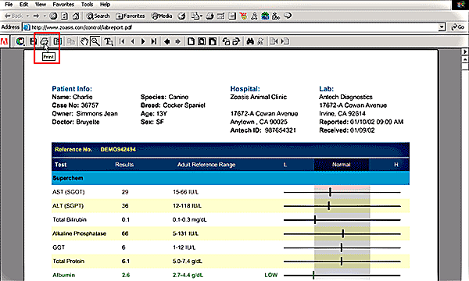Click the Search toolbar button
The image size is (469, 281).
click(x=98, y=16)
